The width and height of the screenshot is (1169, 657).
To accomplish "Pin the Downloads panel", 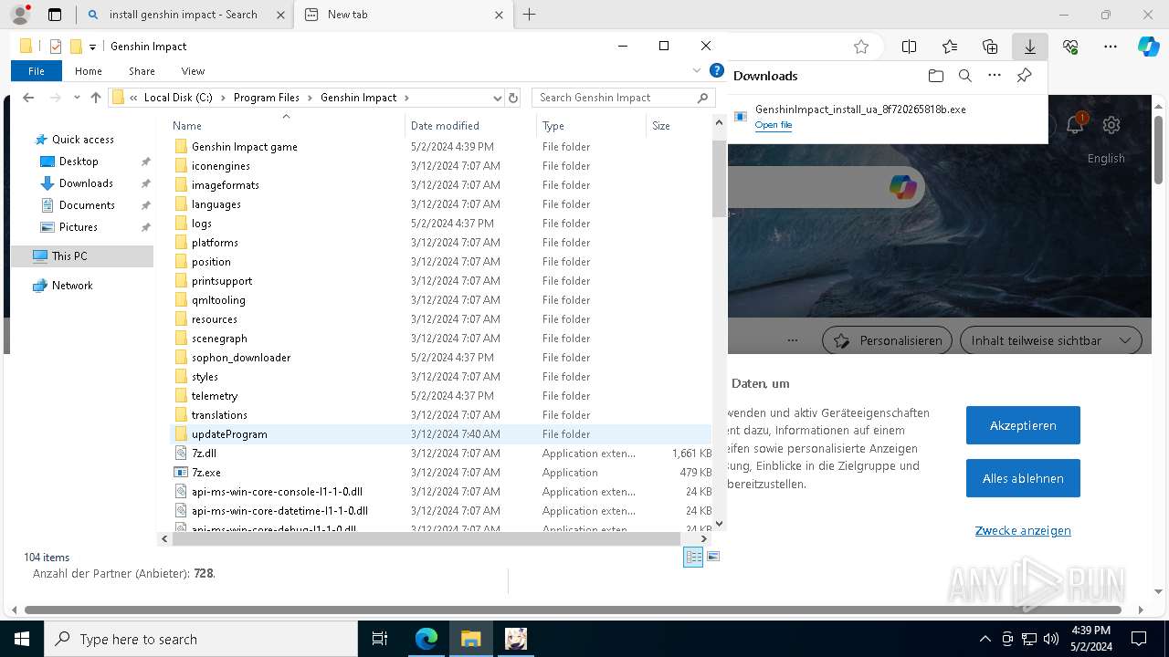I will coord(1025,76).
